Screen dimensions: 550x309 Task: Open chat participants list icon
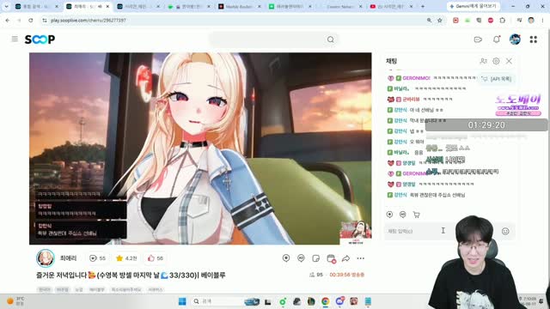click(483, 61)
